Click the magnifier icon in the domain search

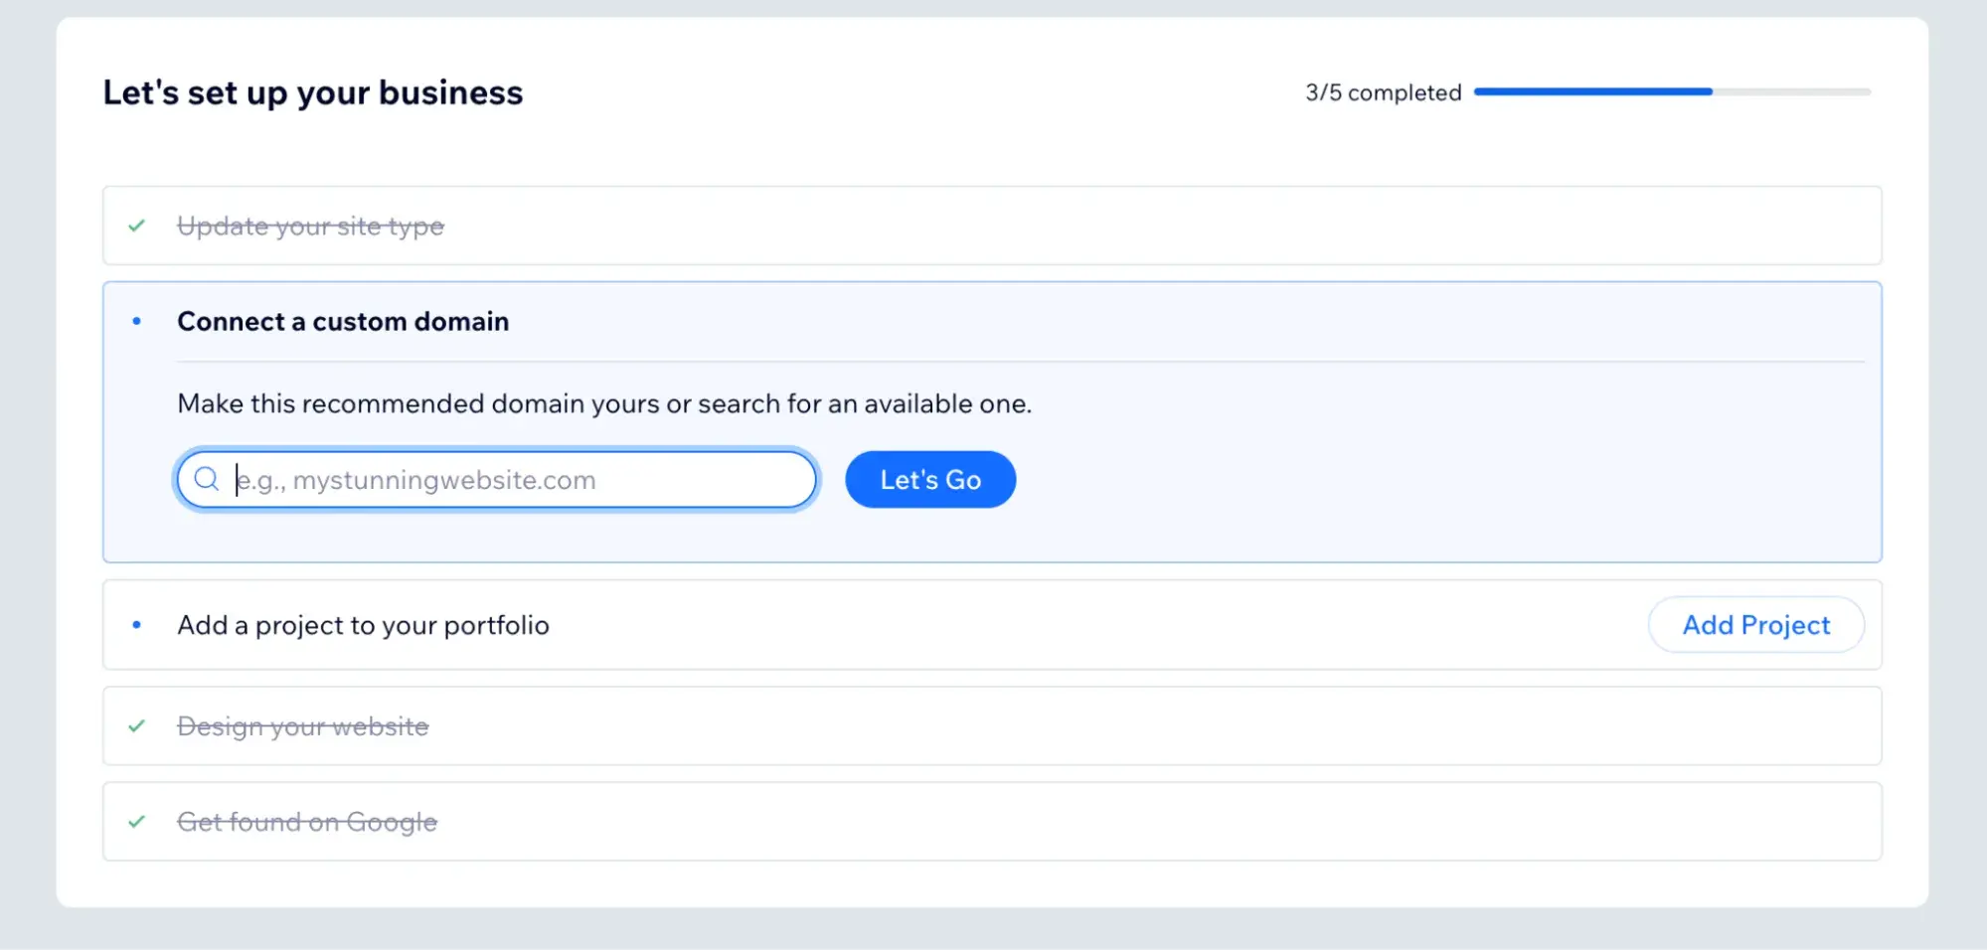207,480
